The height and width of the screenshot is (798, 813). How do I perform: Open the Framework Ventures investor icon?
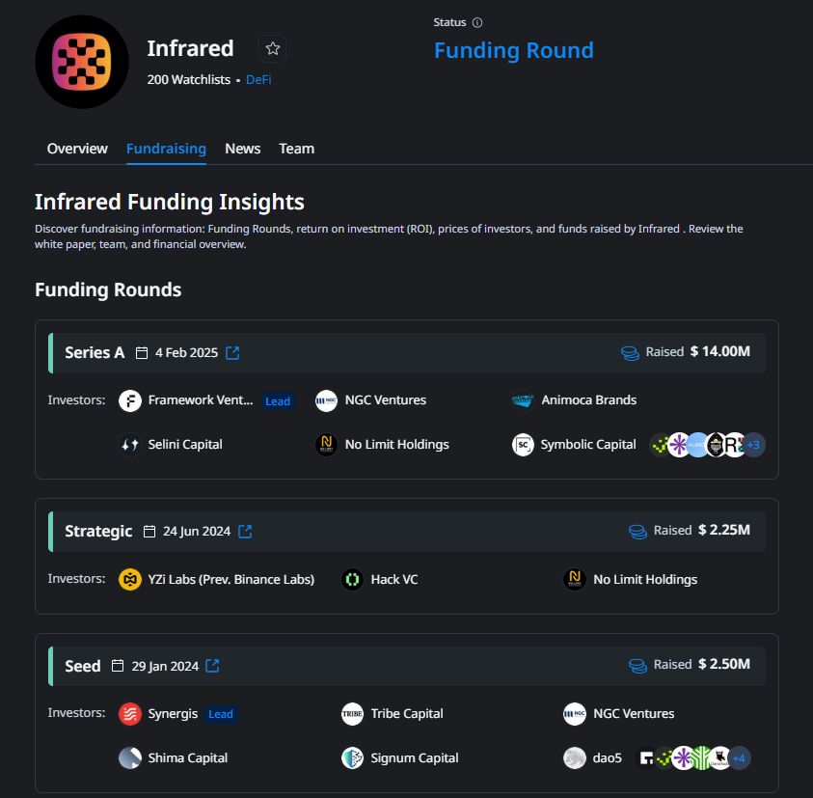(x=129, y=400)
